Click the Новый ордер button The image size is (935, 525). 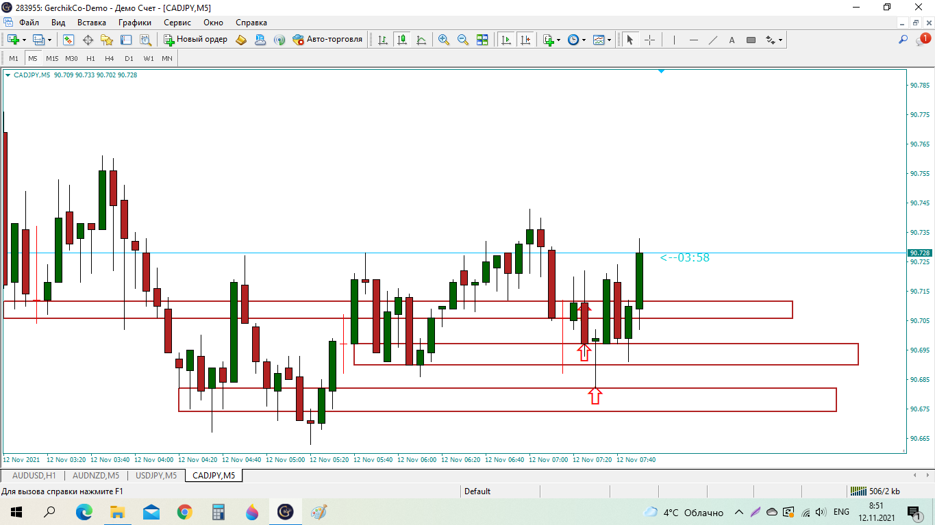[195, 40]
